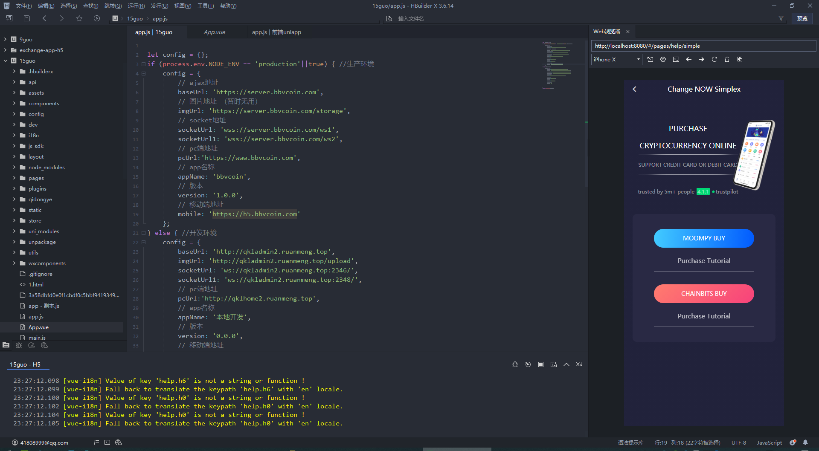
Task: Click the CHAINBITS BUY button
Action: click(x=704, y=294)
